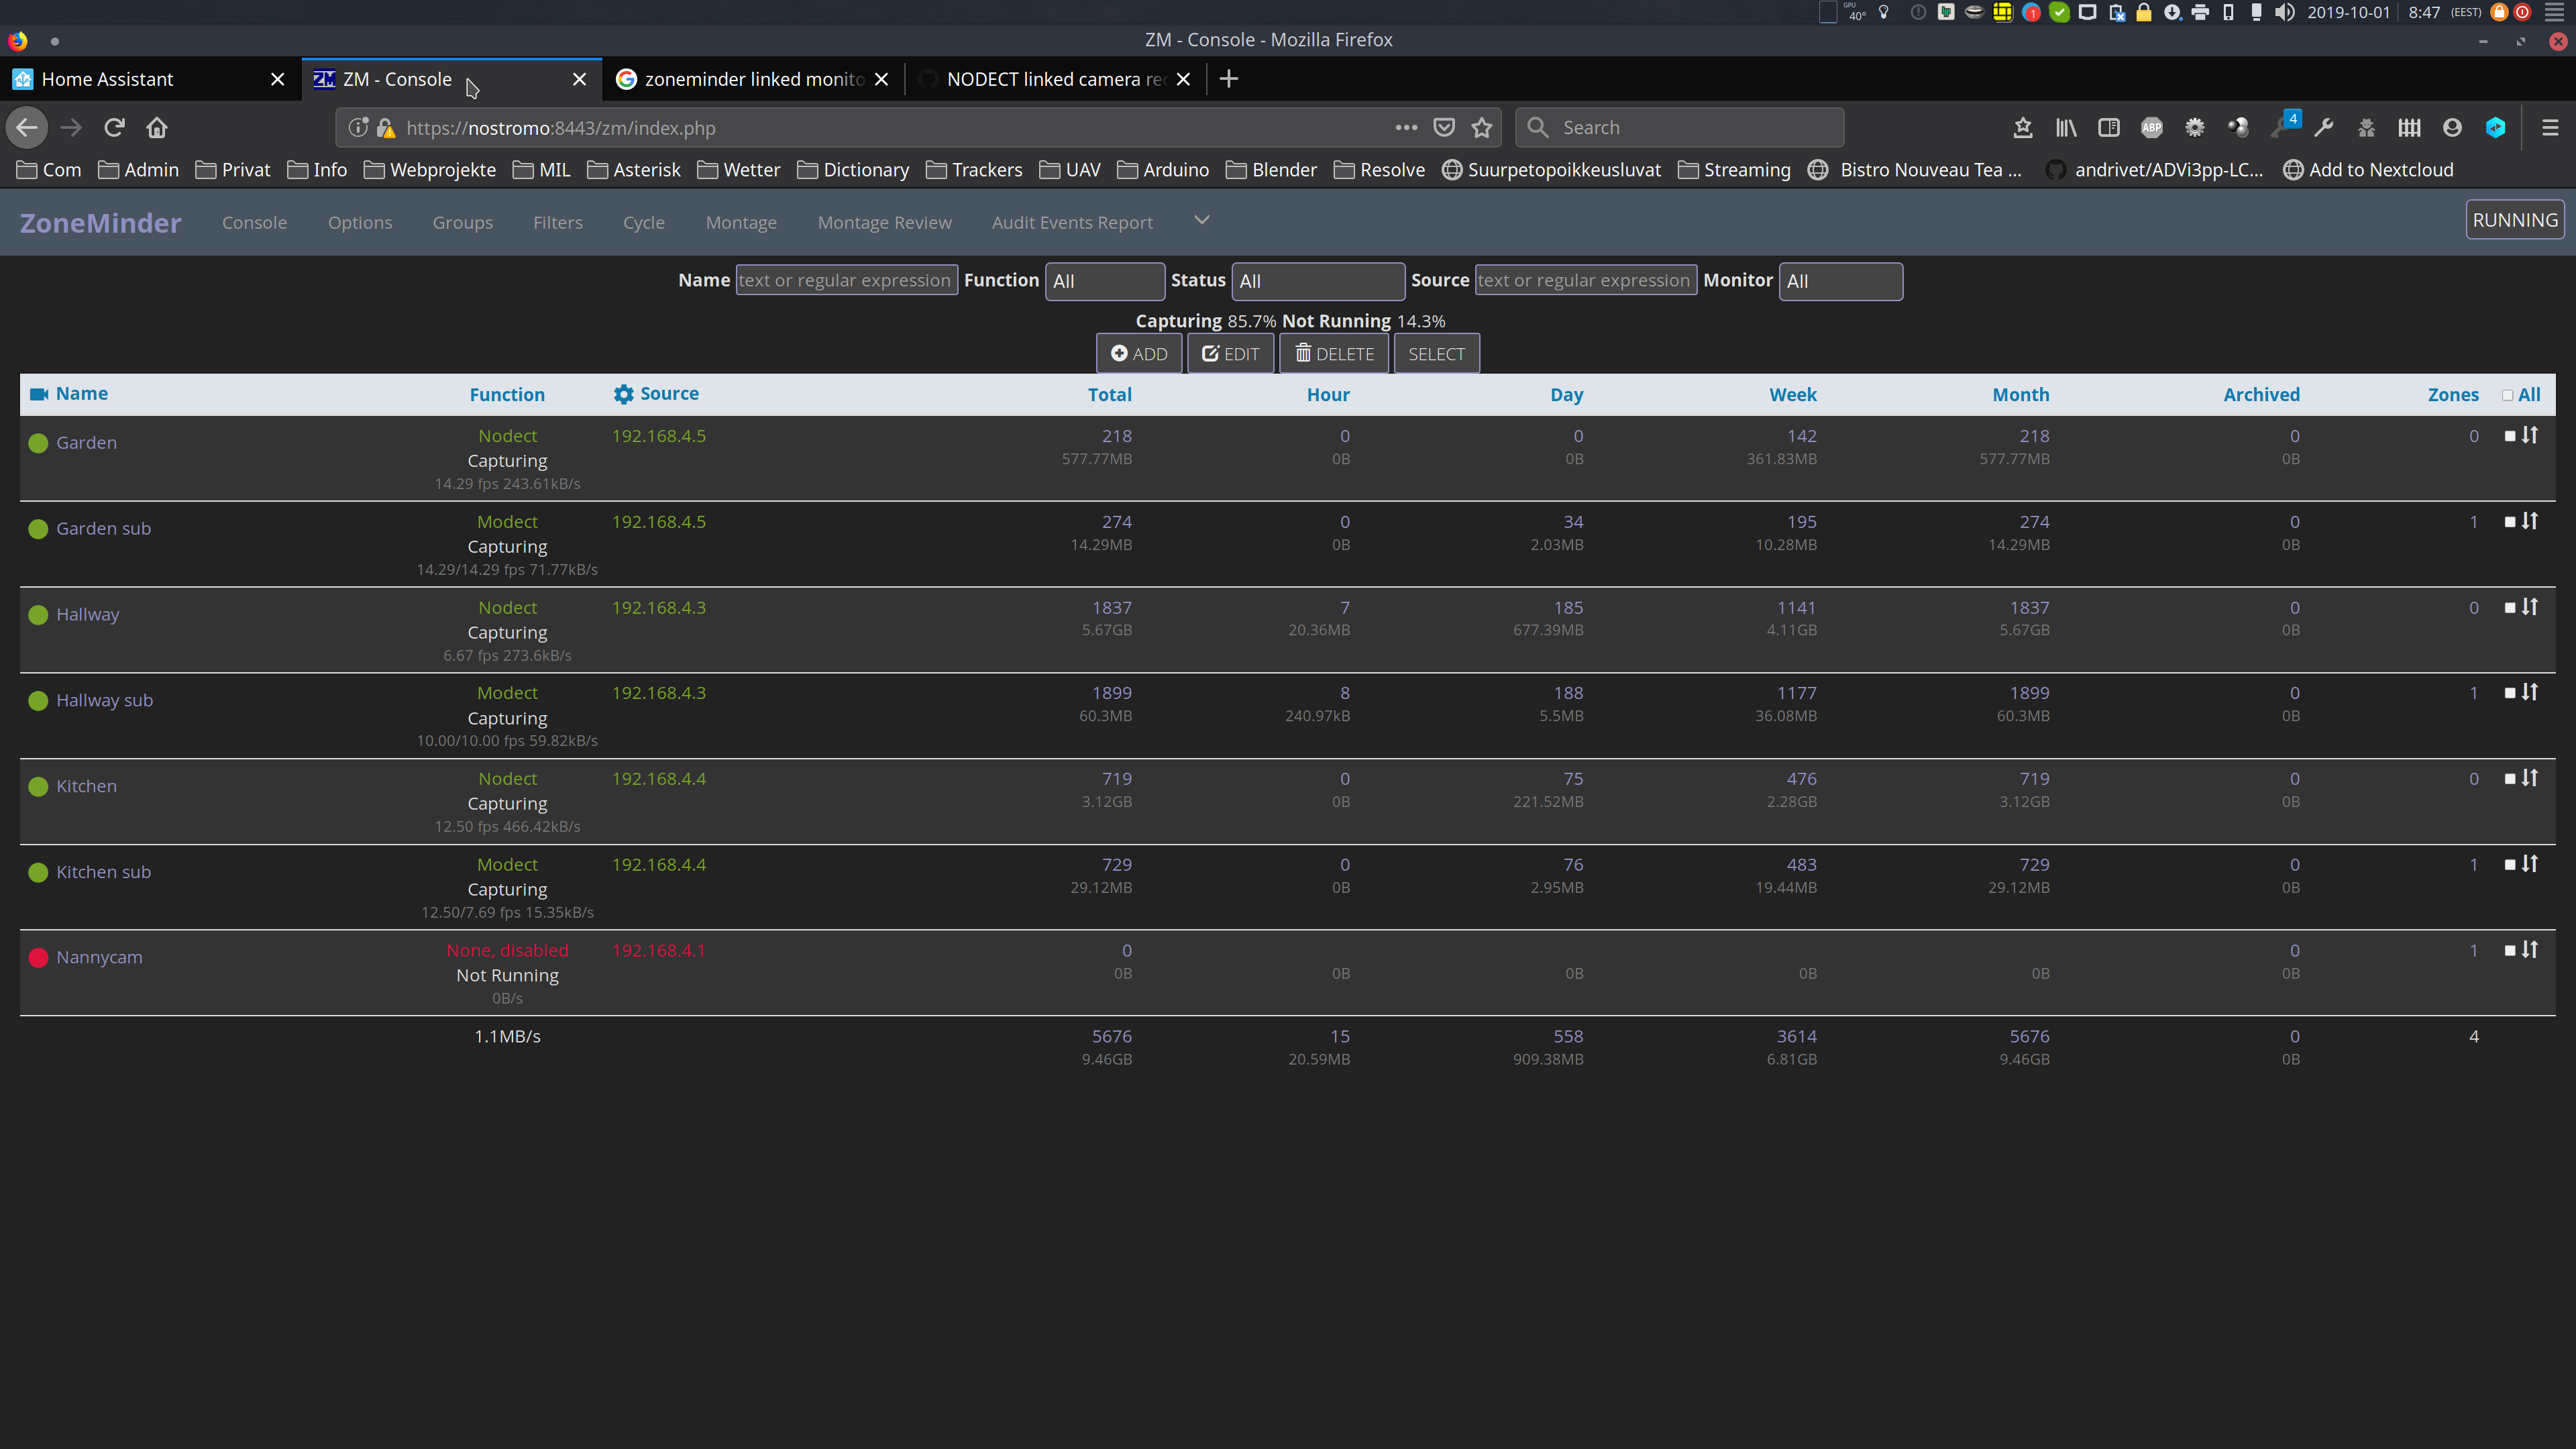Open the Options menu in ZoneMinder
The height and width of the screenshot is (1449, 2576).
(x=360, y=222)
